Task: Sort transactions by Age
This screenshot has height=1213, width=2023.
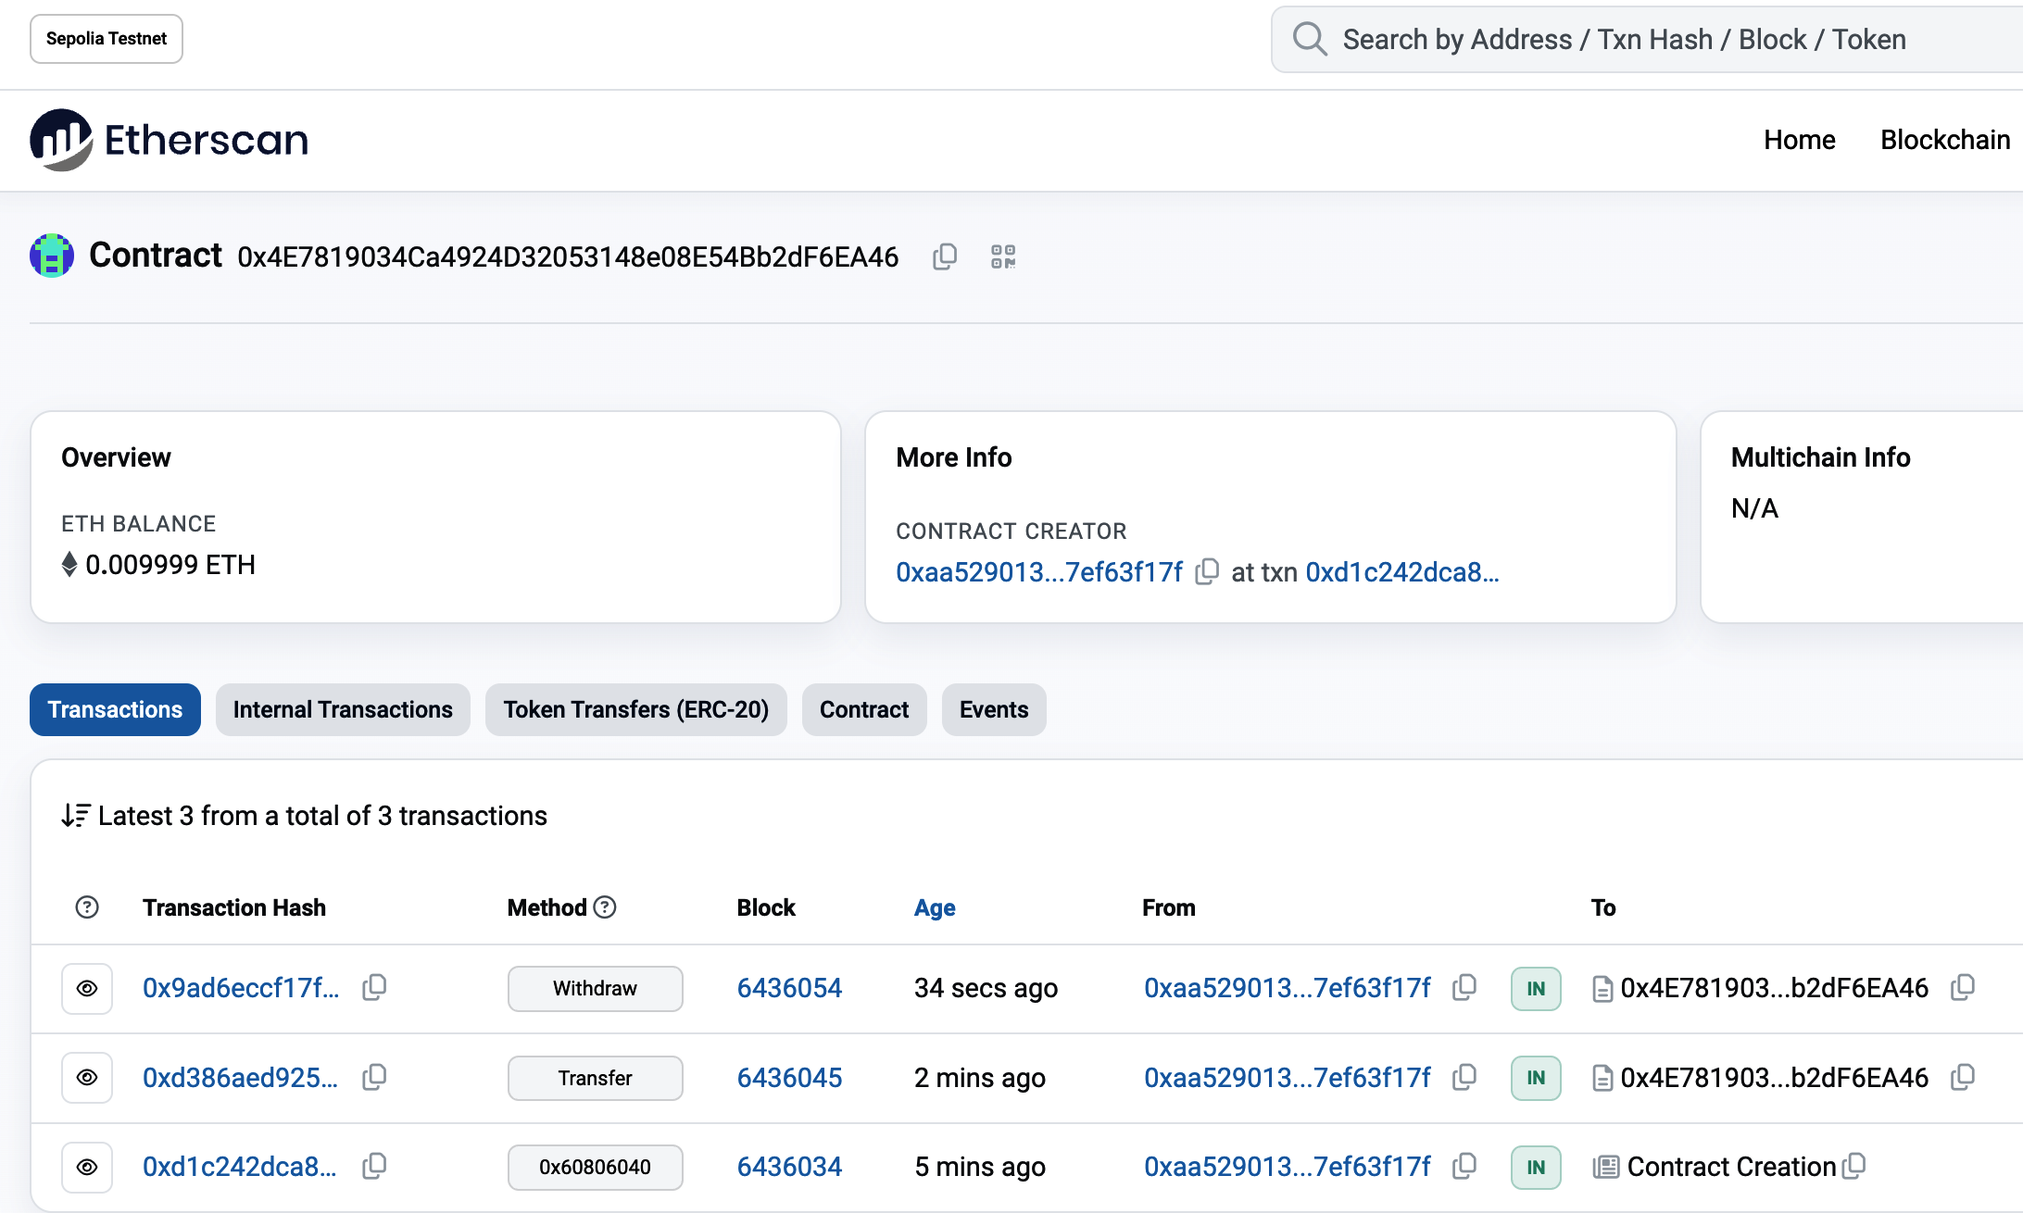Action: coord(935,907)
